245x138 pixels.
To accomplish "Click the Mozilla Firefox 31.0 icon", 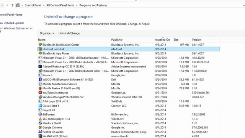I will pyautogui.click(x=40, y=88).
